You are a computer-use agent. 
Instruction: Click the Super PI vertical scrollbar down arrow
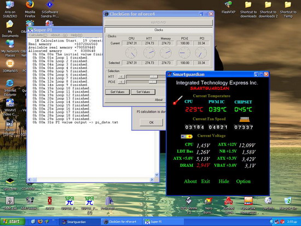(x=157, y=175)
